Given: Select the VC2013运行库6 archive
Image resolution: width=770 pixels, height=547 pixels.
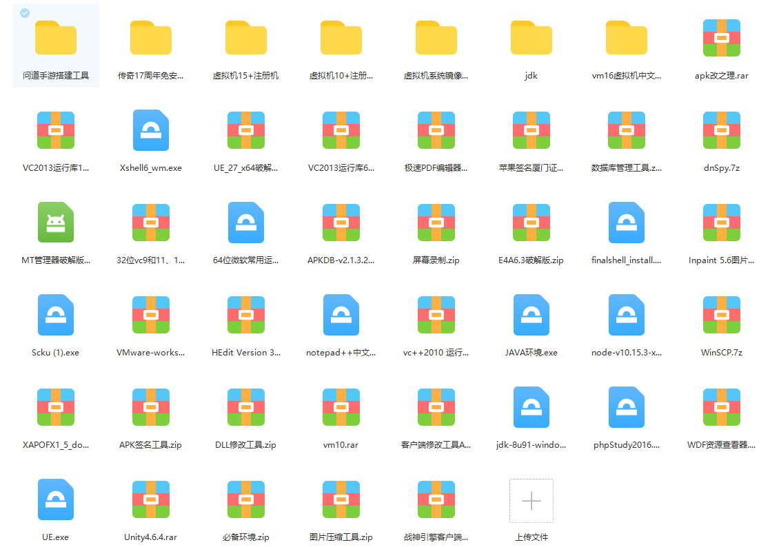Looking at the screenshot, I should coord(341,130).
